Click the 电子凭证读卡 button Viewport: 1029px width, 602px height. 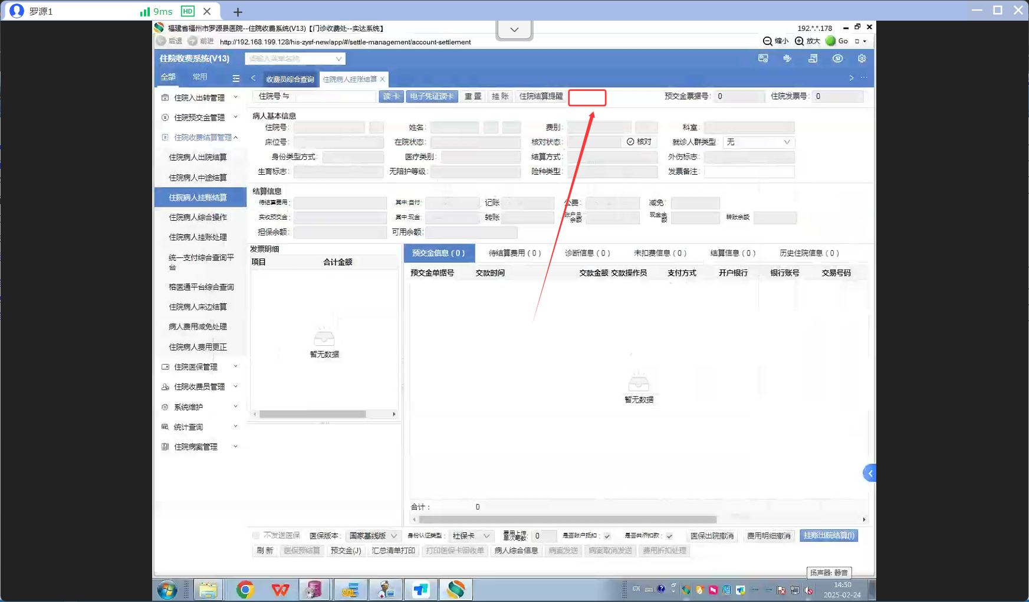(x=432, y=96)
